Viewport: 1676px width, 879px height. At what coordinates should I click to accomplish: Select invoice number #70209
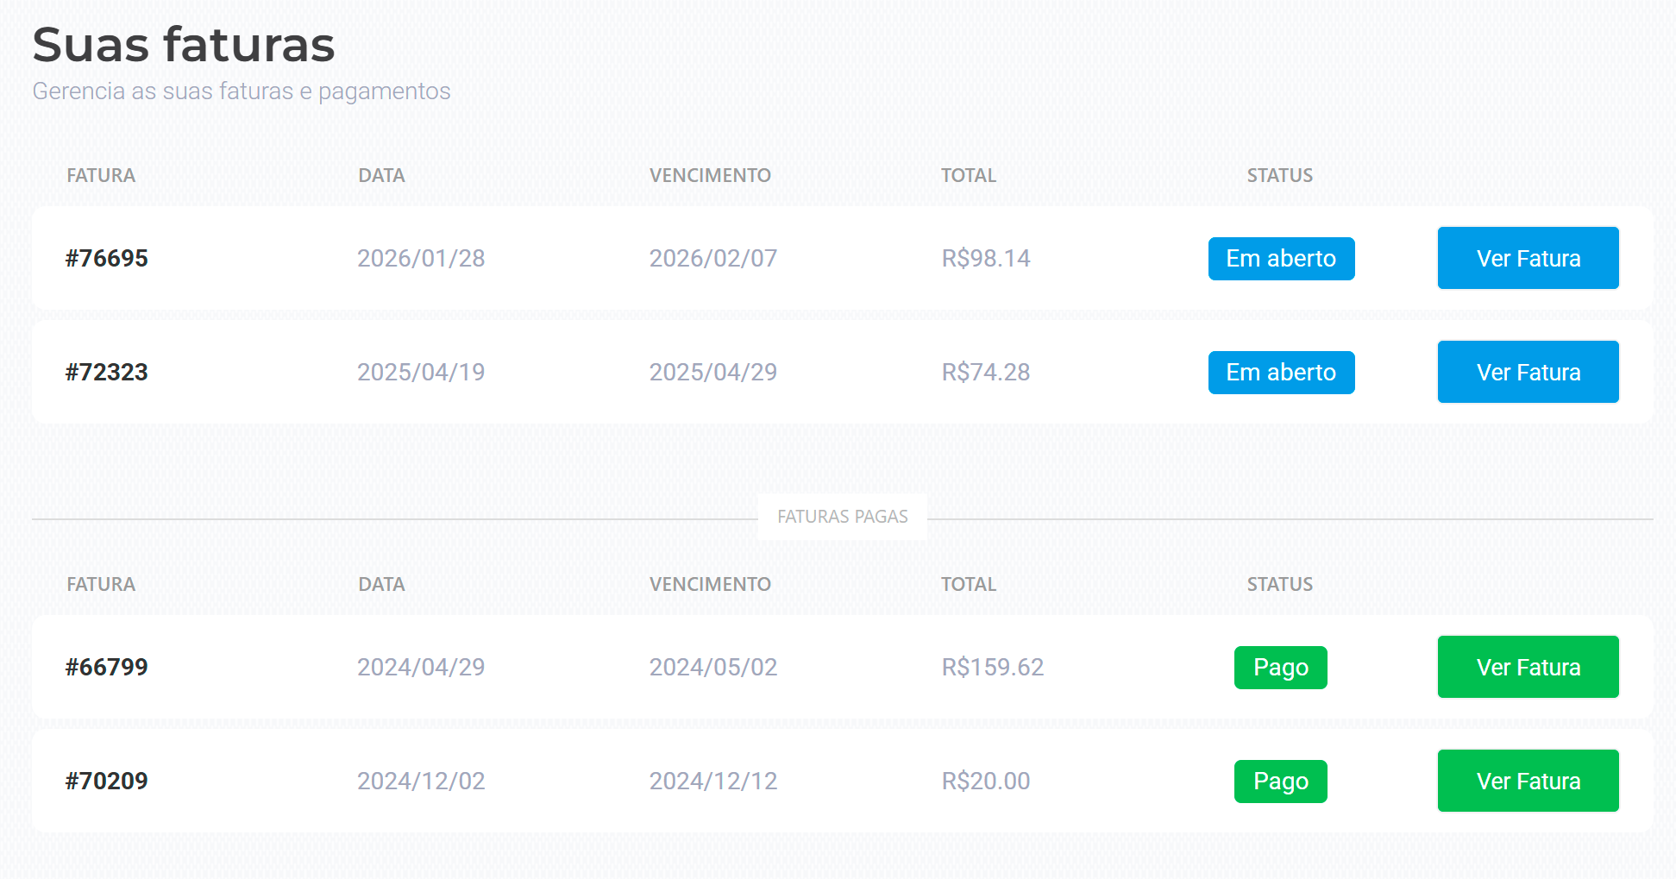(107, 781)
